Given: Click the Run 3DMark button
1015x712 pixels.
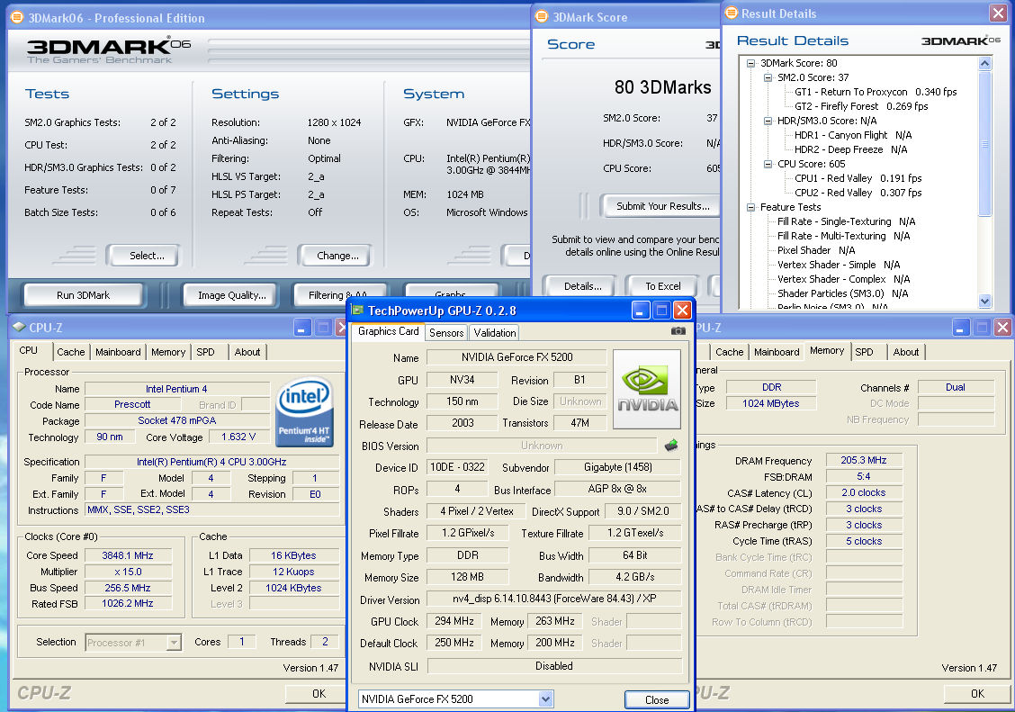Looking at the screenshot, I should 84,295.
